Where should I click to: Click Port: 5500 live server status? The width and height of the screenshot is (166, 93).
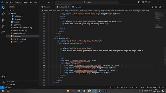click(x=151, y=87)
